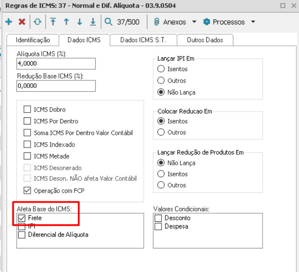This screenshot has height=272, width=299.
Task: Enable ICMS Indexado checkbox
Action: pos(27,144)
